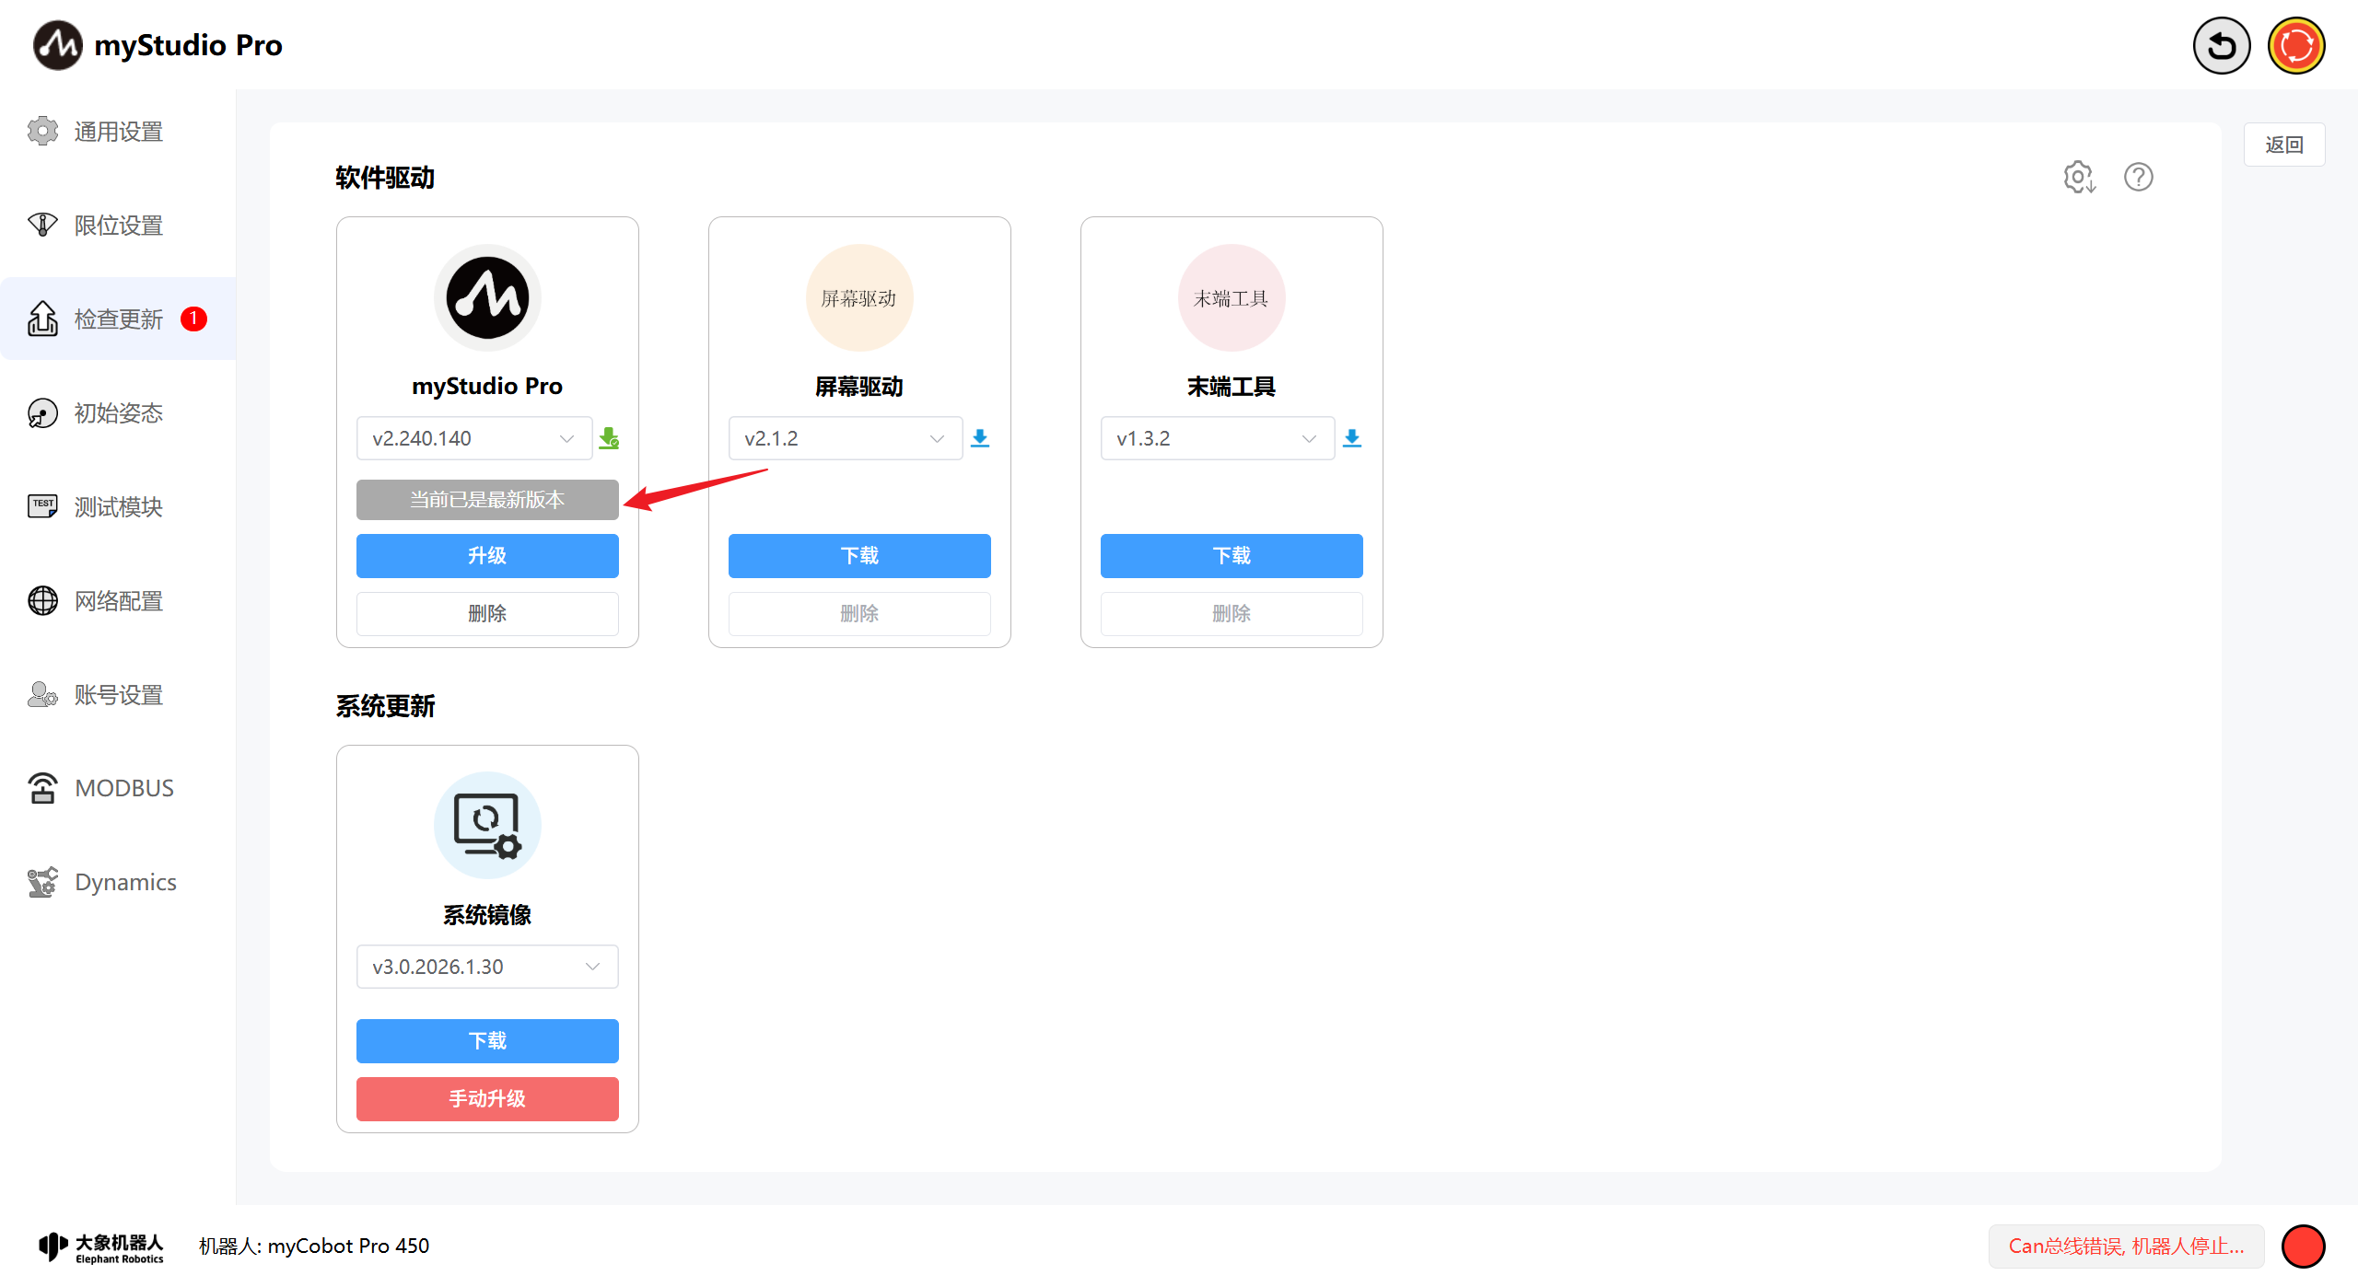Open the 屏幕驱动 version dropdown
Viewport: 2358px width, 1287px height.
(845, 438)
